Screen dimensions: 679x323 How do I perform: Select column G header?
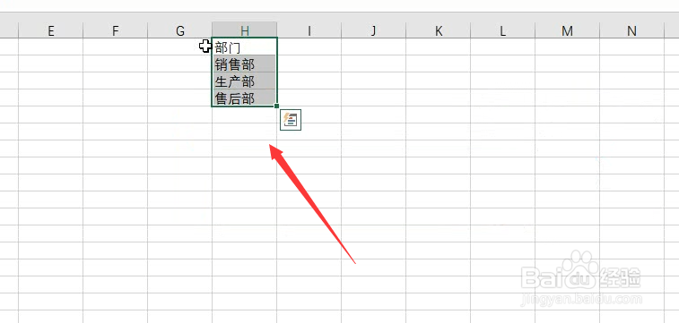tap(179, 30)
